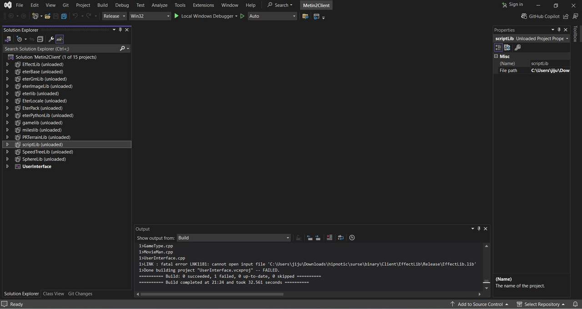Toggle the output timestamp clock icon
Viewport: 582px width, 309px height.
tap(352, 238)
